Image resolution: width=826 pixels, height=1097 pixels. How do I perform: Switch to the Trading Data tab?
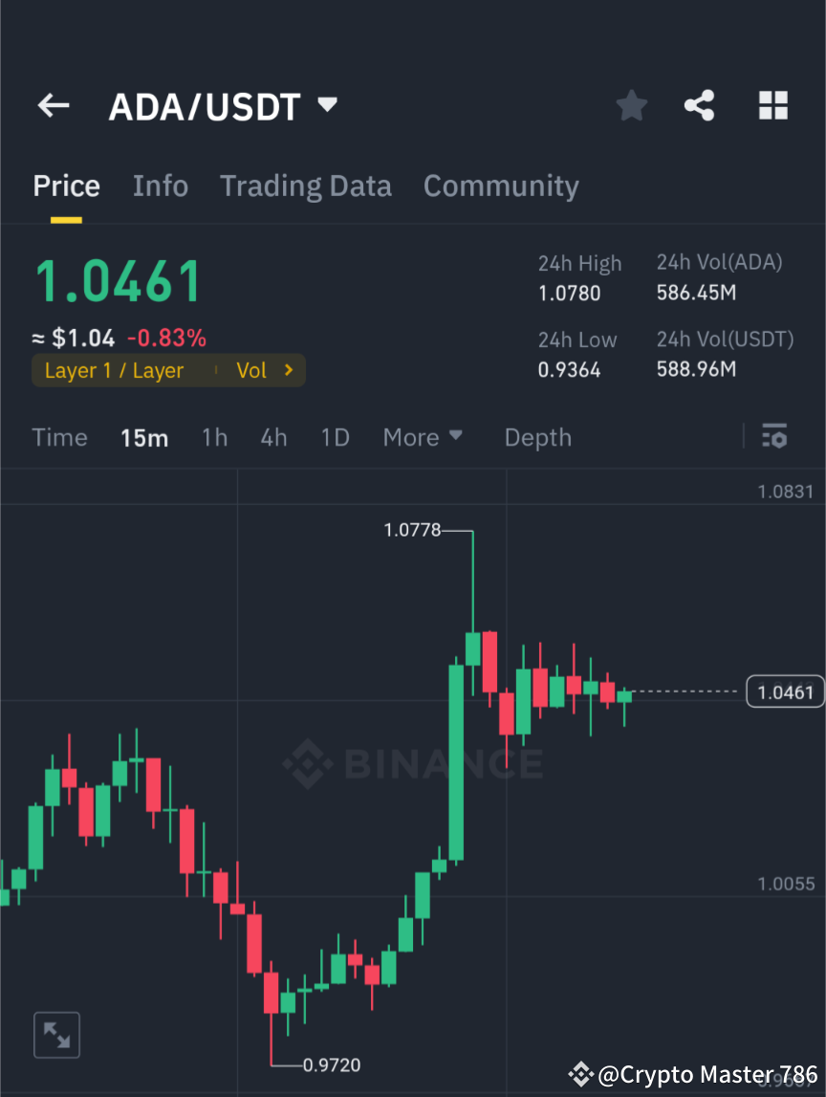[305, 186]
